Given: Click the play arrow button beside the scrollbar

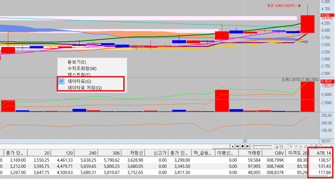Looking at the screenshot, I should tap(233, 146).
